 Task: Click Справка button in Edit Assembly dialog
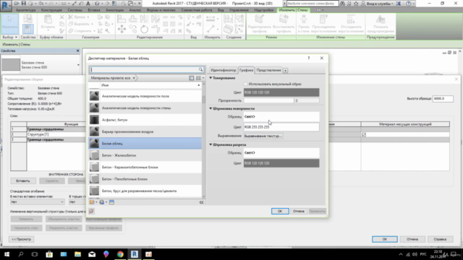pyautogui.click(x=440, y=239)
